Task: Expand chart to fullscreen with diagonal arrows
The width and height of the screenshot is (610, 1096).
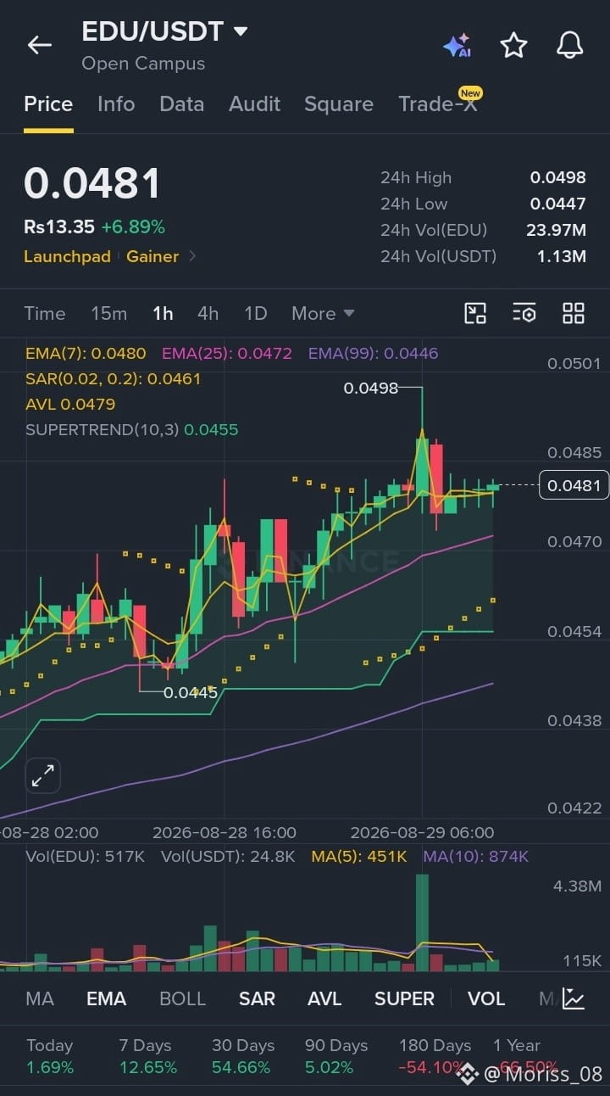Action: (x=42, y=775)
